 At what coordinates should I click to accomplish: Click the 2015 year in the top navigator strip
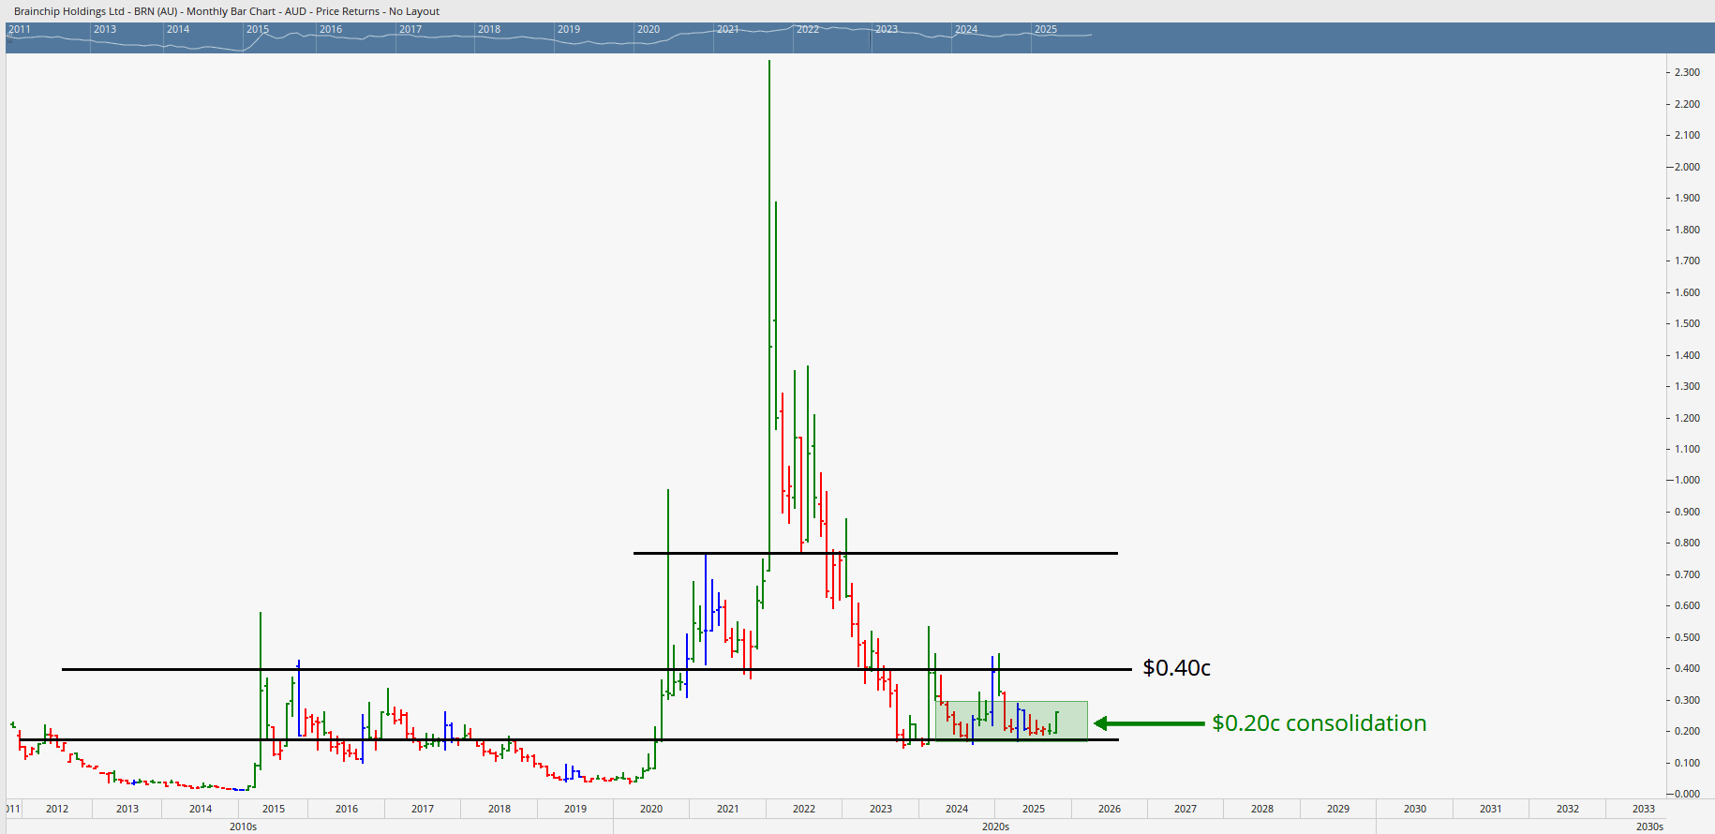coord(258,30)
